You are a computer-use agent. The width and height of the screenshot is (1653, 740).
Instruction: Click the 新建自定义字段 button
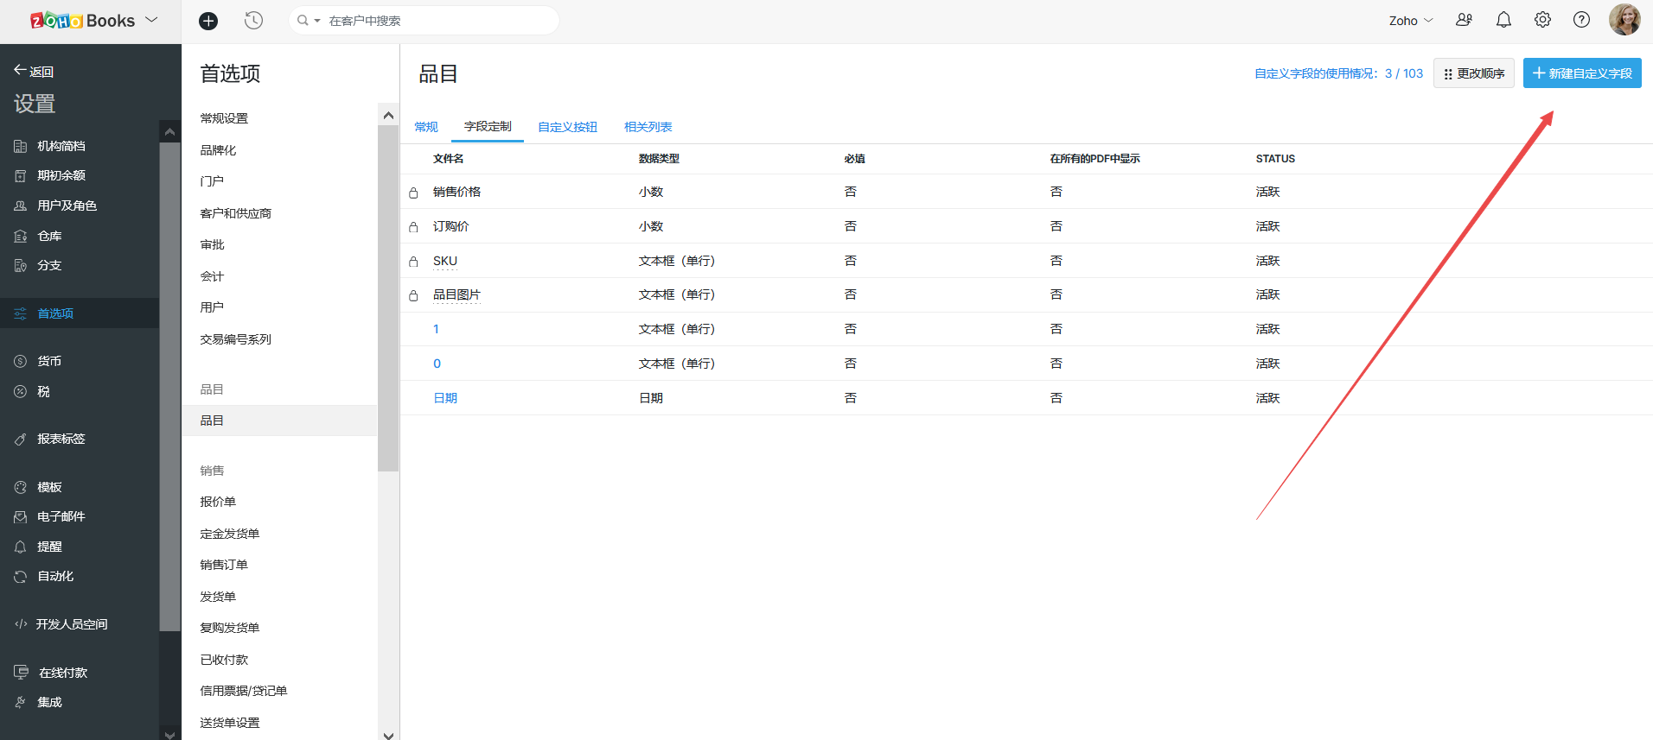point(1582,73)
